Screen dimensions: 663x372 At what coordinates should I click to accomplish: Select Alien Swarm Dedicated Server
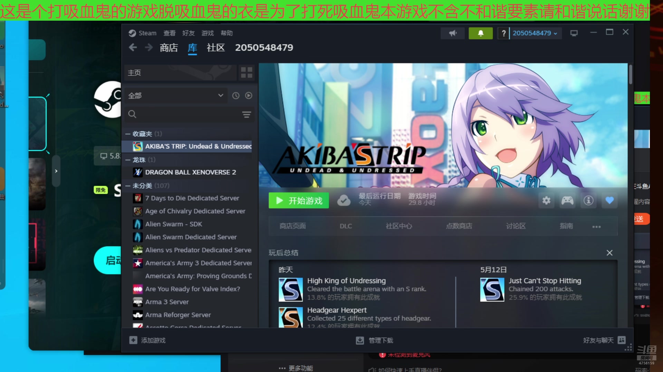[x=187, y=237]
